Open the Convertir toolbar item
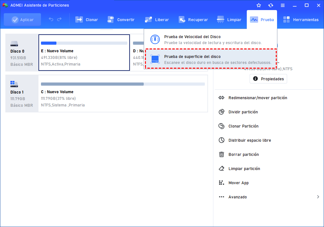This screenshot has height=227, width=324. point(121,20)
